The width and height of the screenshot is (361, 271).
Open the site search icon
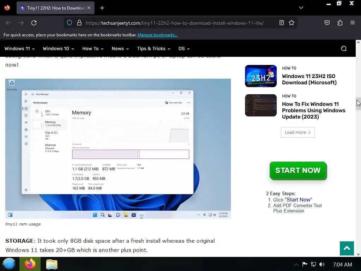pyautogui.click(x=344, y=48)
